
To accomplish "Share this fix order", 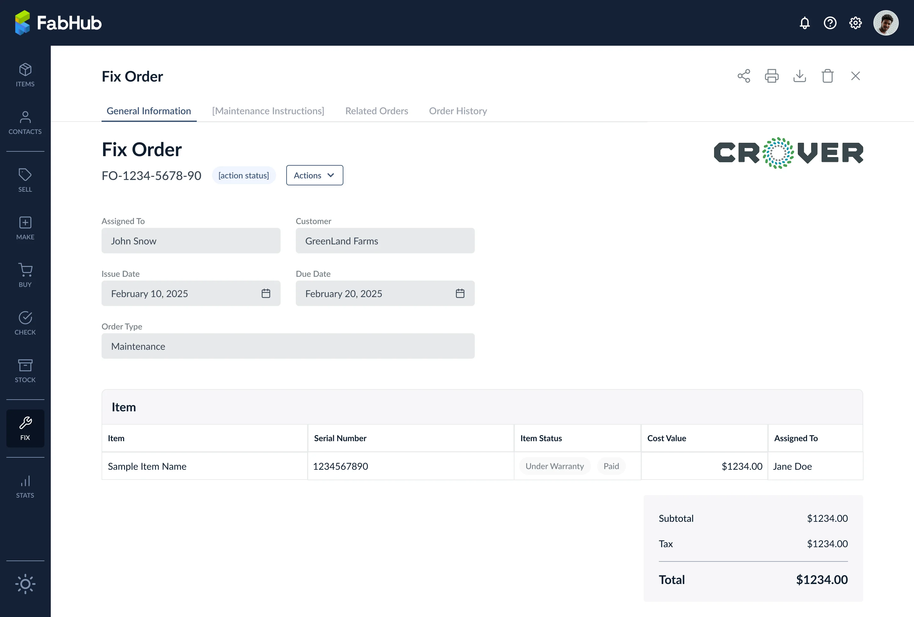I will click(744, 76).
